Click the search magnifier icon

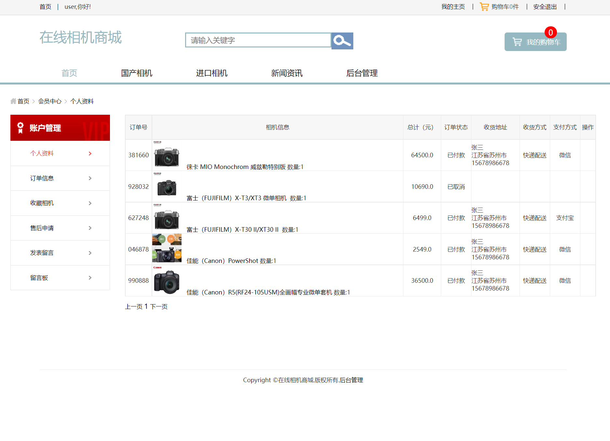tap(342, 41)
